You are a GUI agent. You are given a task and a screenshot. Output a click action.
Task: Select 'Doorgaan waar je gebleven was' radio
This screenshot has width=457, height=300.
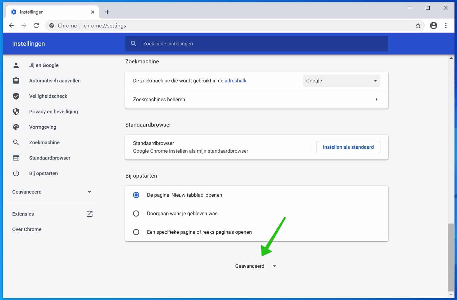click(x=136, y=214)
